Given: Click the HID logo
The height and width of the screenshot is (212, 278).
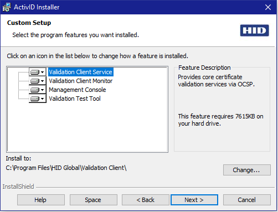Looking at the screenshot, I should [x=254, y=30].
